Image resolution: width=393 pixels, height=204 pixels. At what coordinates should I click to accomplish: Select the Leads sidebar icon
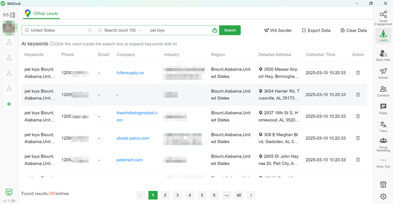point(383,36)
